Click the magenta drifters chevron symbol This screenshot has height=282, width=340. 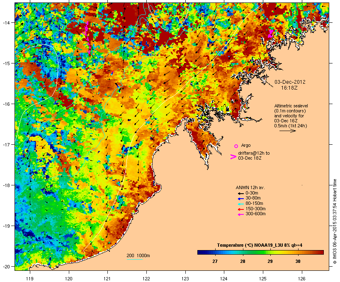click(x=233, y=157)
